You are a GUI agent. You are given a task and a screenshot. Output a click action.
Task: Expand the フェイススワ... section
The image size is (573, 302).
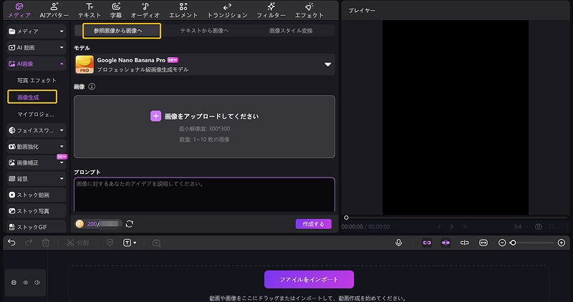(37, 130)
